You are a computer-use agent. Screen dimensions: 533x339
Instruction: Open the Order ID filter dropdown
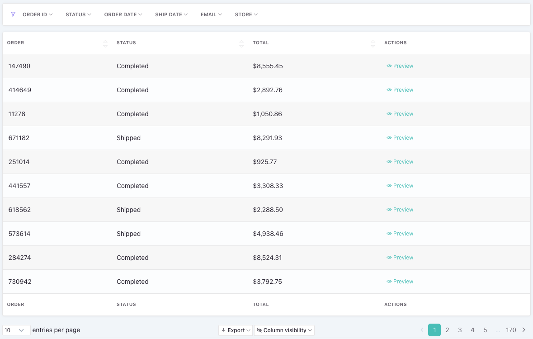[38, 14]
